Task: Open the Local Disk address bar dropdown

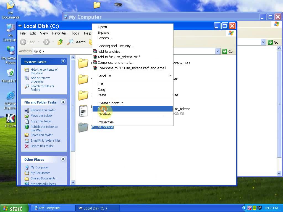Action: click(x=218, y=52)
